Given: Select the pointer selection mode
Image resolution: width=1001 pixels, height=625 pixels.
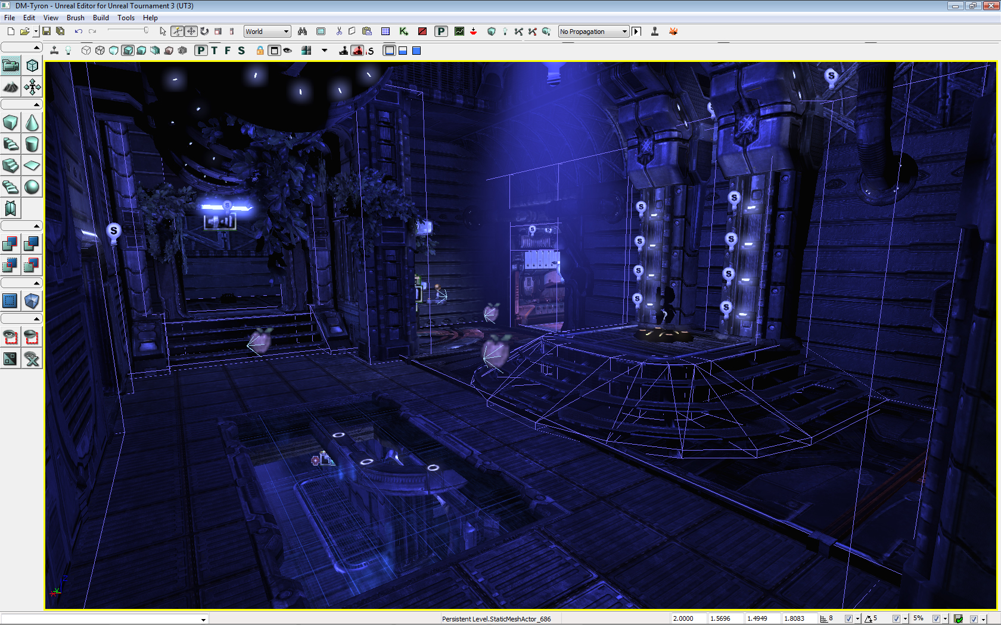Looking at the screenshot, I should click(163, 32).
